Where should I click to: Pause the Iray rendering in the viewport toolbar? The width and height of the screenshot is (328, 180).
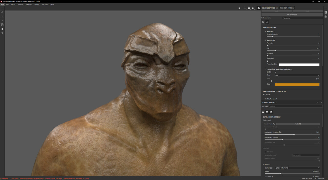pos(239,8)
